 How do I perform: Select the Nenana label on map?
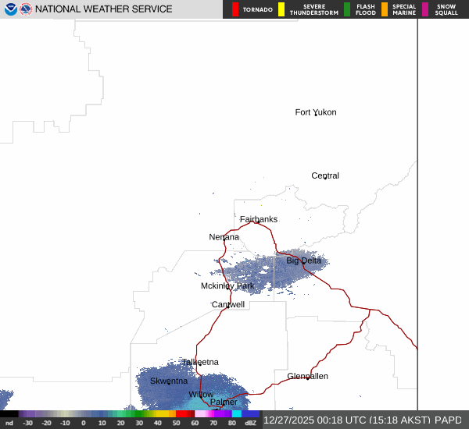click(x=224, y=237)
